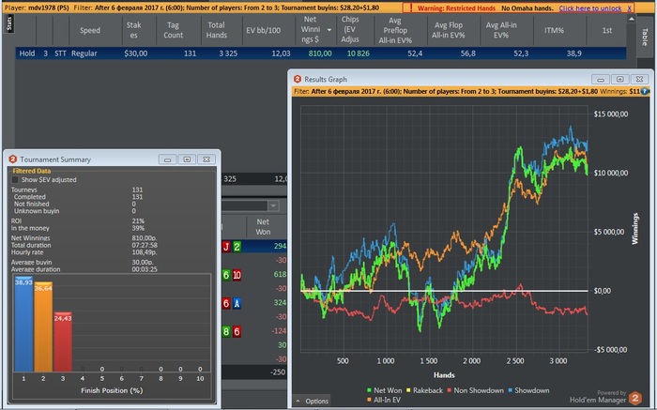This screenshot has width=657, height=410.
Task: Select the green 2 card in the 294 row
Action: point(237,246)
